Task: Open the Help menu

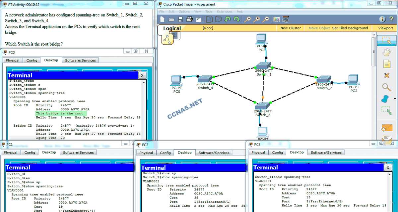Action: coord(240,12)
